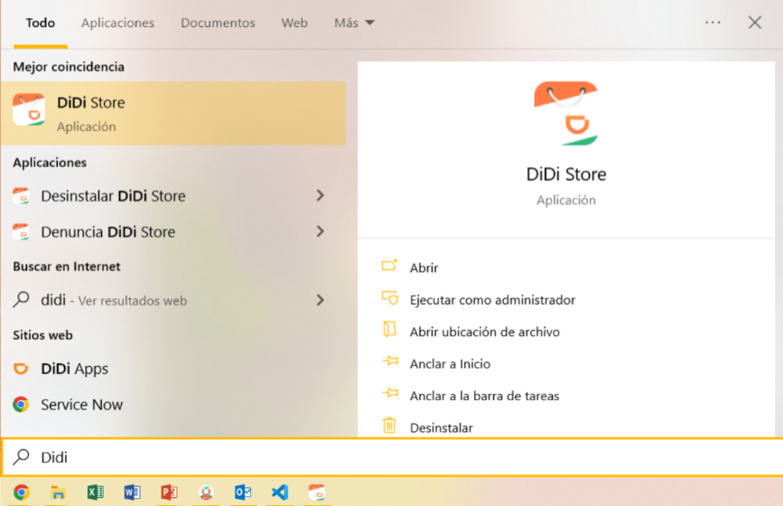Launch Excel from the taskbar
783x506 pixels.
(x=95, y=492)
